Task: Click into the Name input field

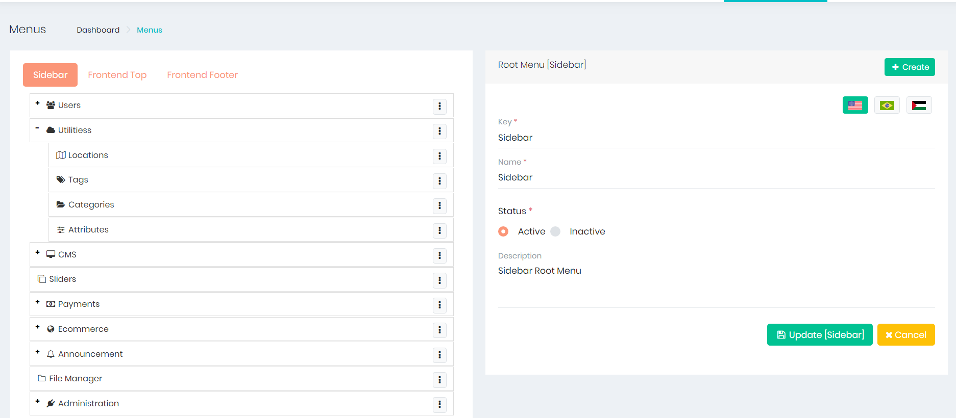Action: coord(716,177)
